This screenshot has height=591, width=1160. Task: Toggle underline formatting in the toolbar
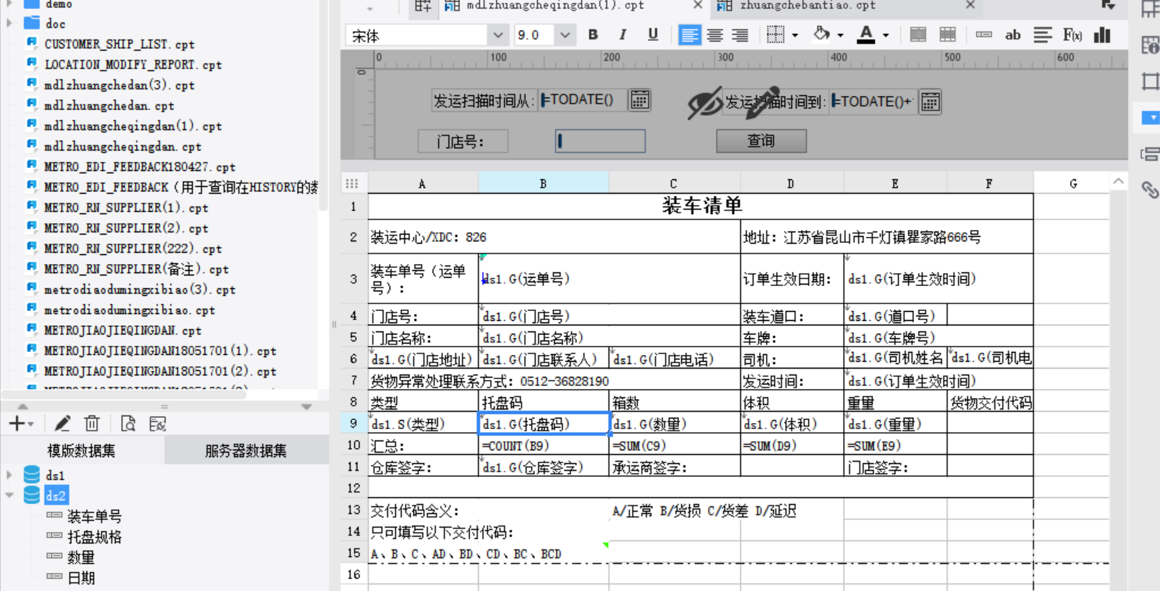653,35
